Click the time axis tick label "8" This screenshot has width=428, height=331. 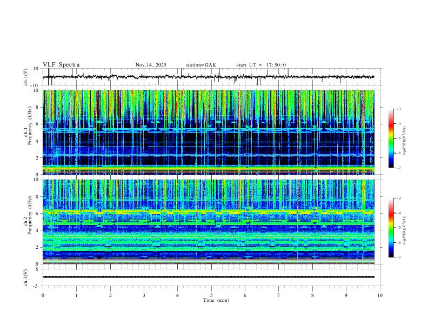(x=312, y=295)
